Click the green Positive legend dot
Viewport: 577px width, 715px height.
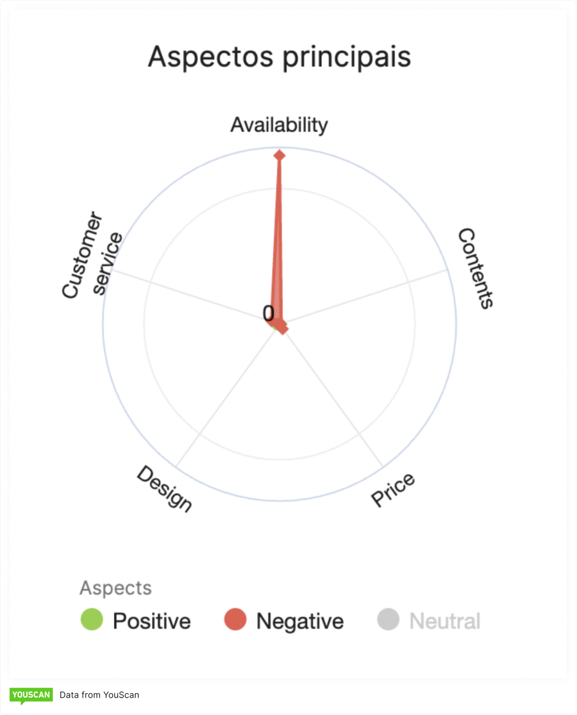(92, 619)
